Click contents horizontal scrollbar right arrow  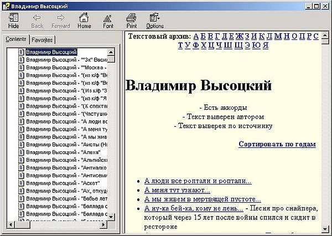(103, 224)
